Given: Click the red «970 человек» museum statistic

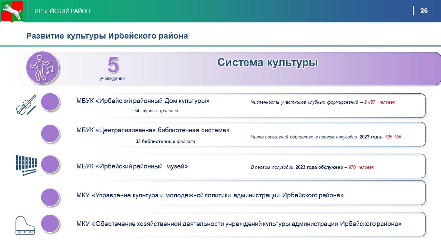Looking at the screenshot, I should 361,167.
